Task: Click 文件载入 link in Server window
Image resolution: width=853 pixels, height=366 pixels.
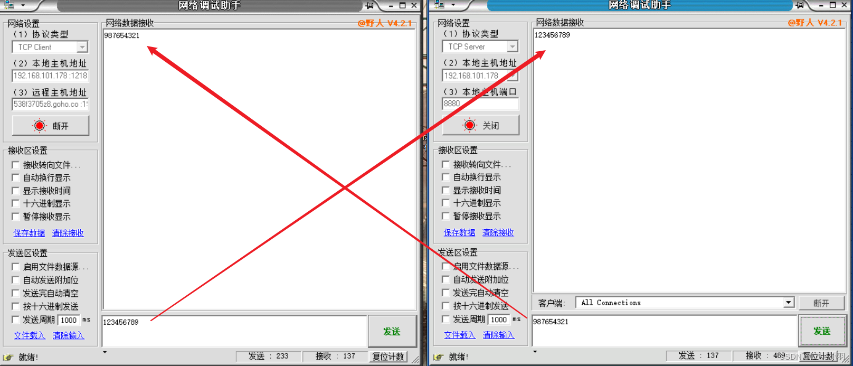Action: click(x=460, y=335)
